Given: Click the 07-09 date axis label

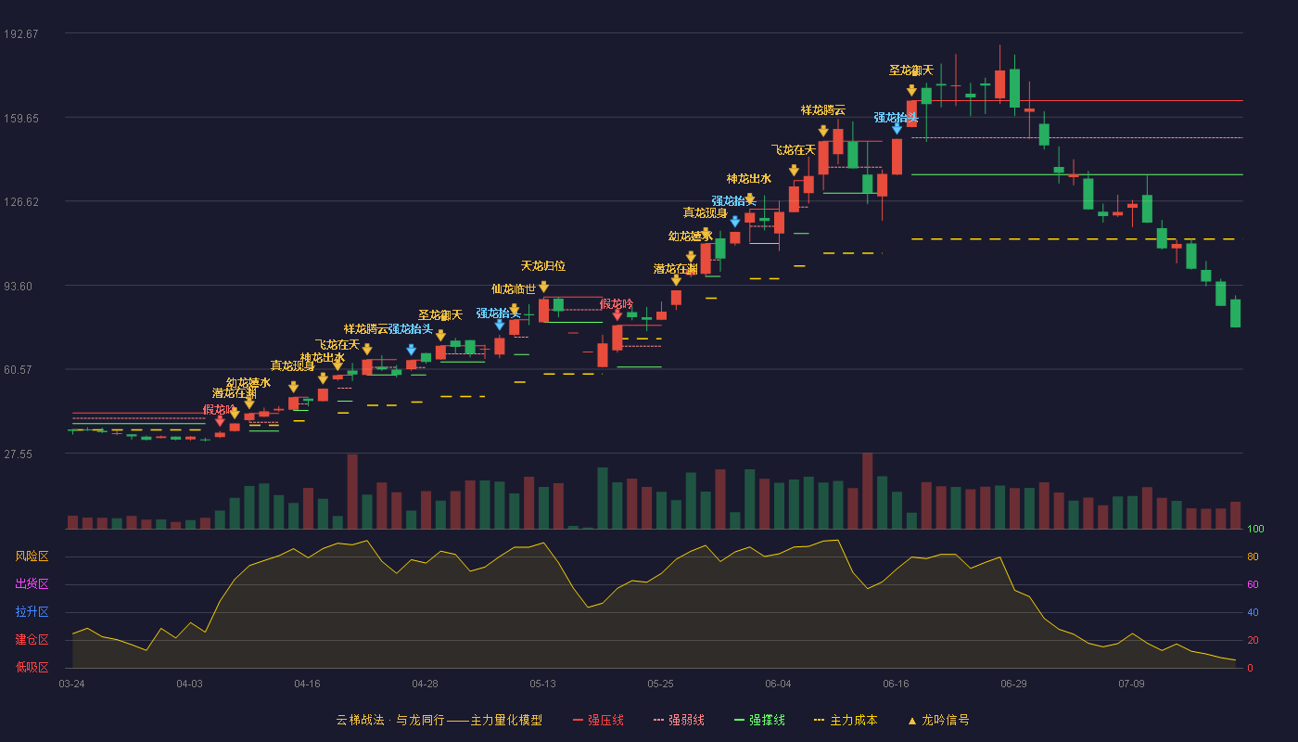Looking at the screenshot, I should point(1131,684).
